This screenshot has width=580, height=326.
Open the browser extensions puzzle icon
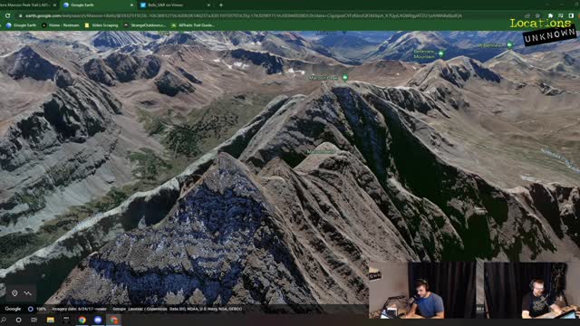pyautogui.click(x=550, y=16)
